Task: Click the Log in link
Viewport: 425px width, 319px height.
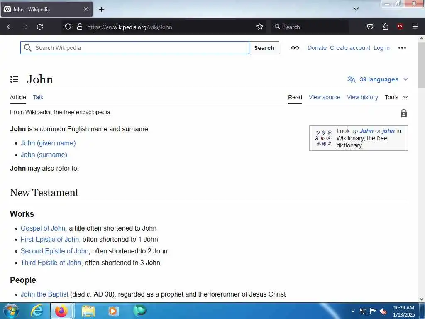Action: [x=381, y=48]
